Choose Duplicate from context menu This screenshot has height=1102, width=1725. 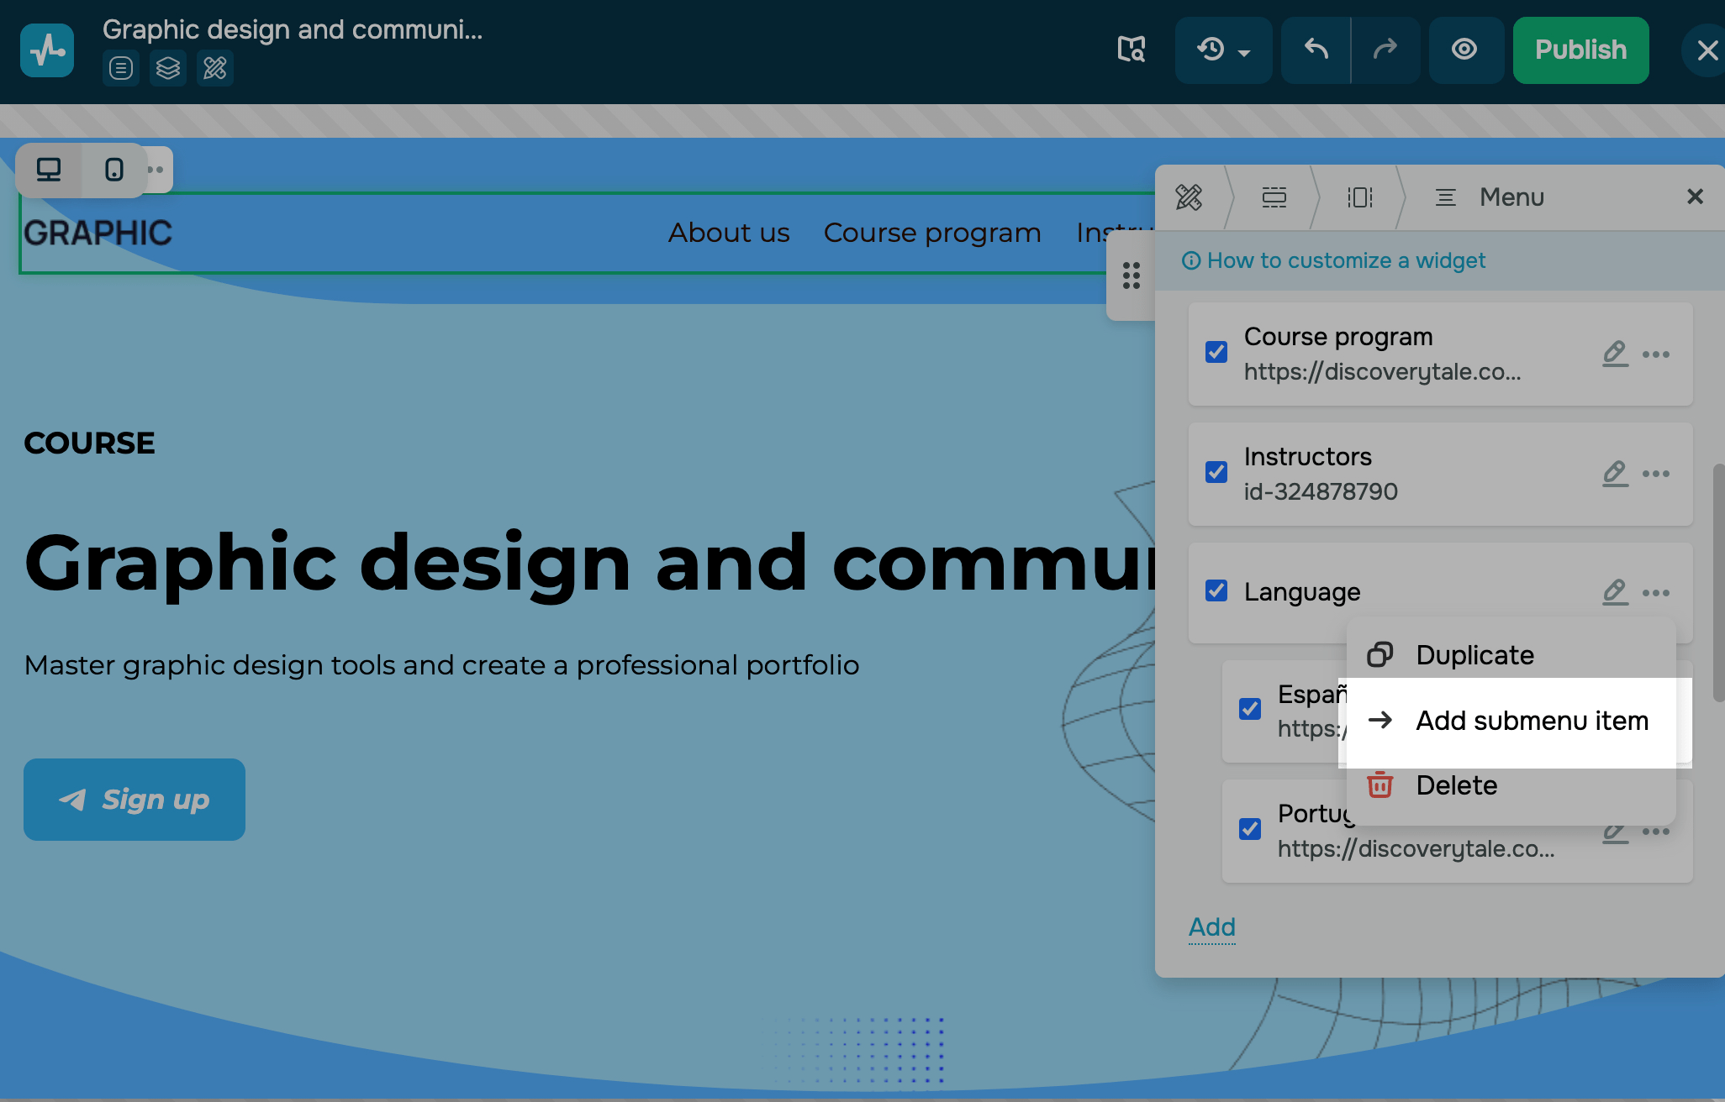tap(1474, 655)
